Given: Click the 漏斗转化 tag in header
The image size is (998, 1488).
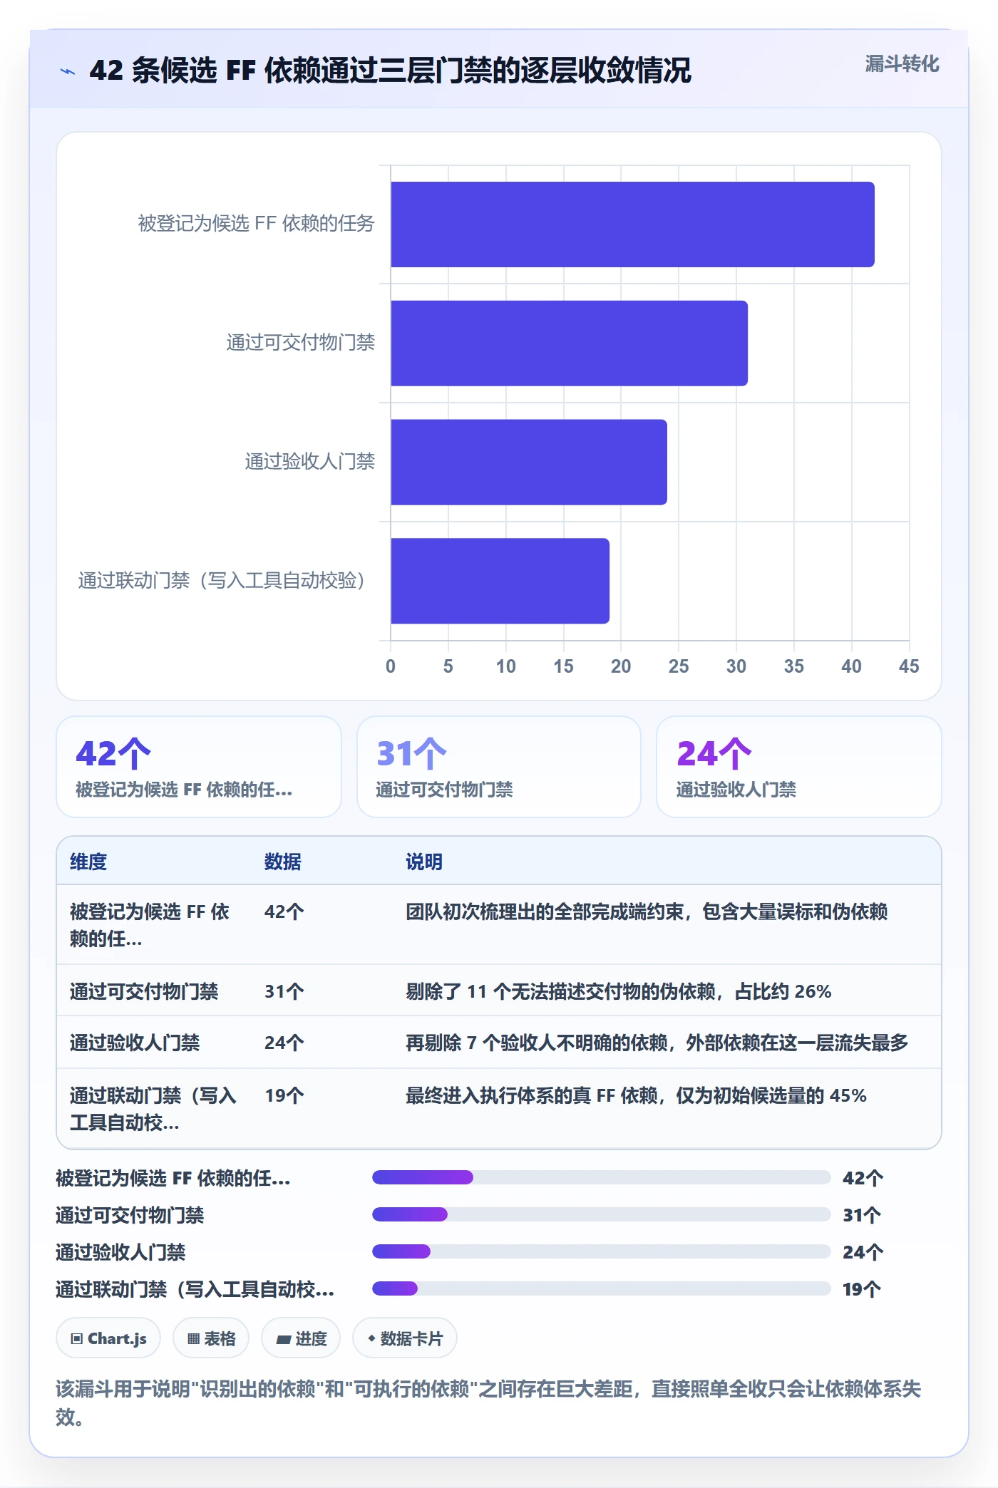Looking at the screenshot, I should click(x=902, y=64).
